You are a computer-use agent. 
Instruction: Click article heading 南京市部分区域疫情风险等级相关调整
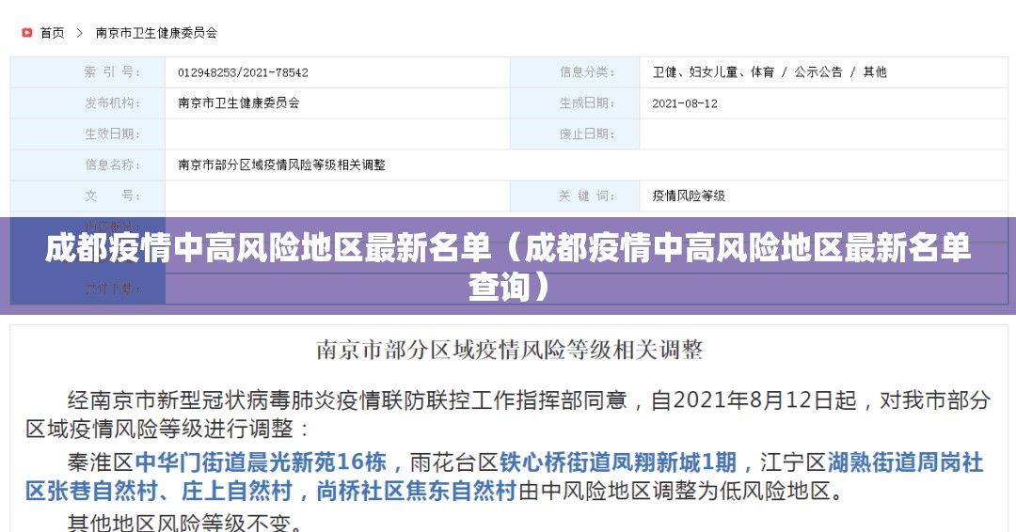click(x=509, y=351)
